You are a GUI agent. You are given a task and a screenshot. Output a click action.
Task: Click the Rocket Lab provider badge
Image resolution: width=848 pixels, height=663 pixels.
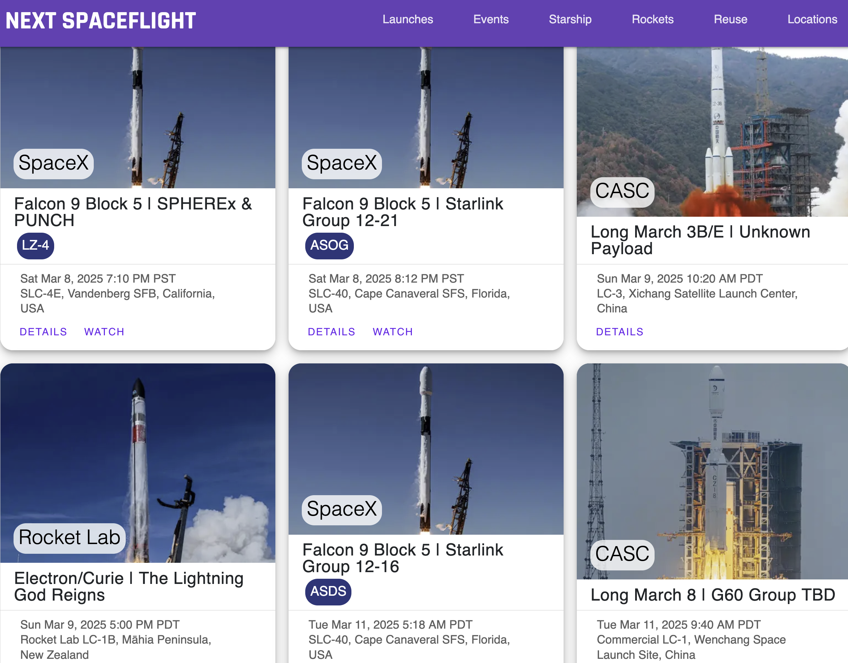69,538
